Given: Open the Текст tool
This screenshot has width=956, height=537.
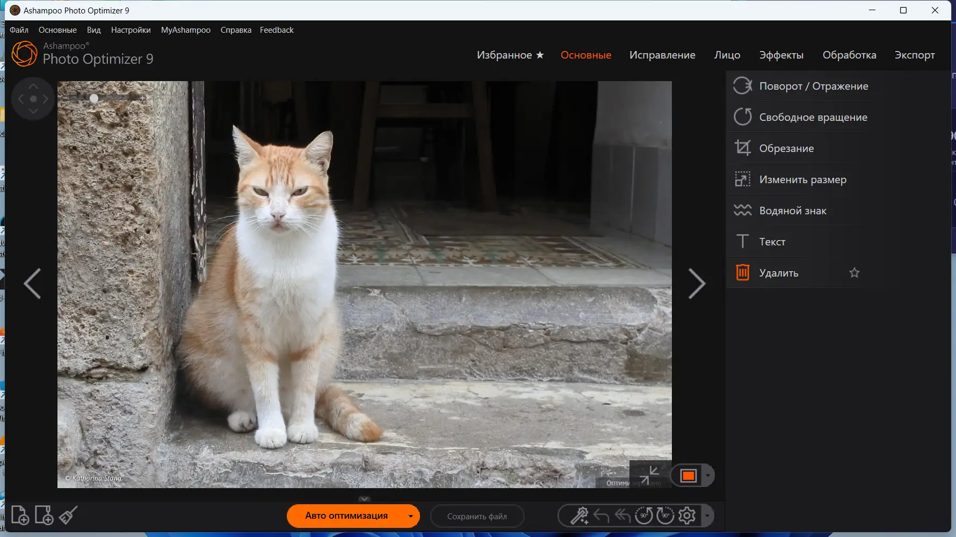Looking at the screenshot, I should click(x=772, y=241).
